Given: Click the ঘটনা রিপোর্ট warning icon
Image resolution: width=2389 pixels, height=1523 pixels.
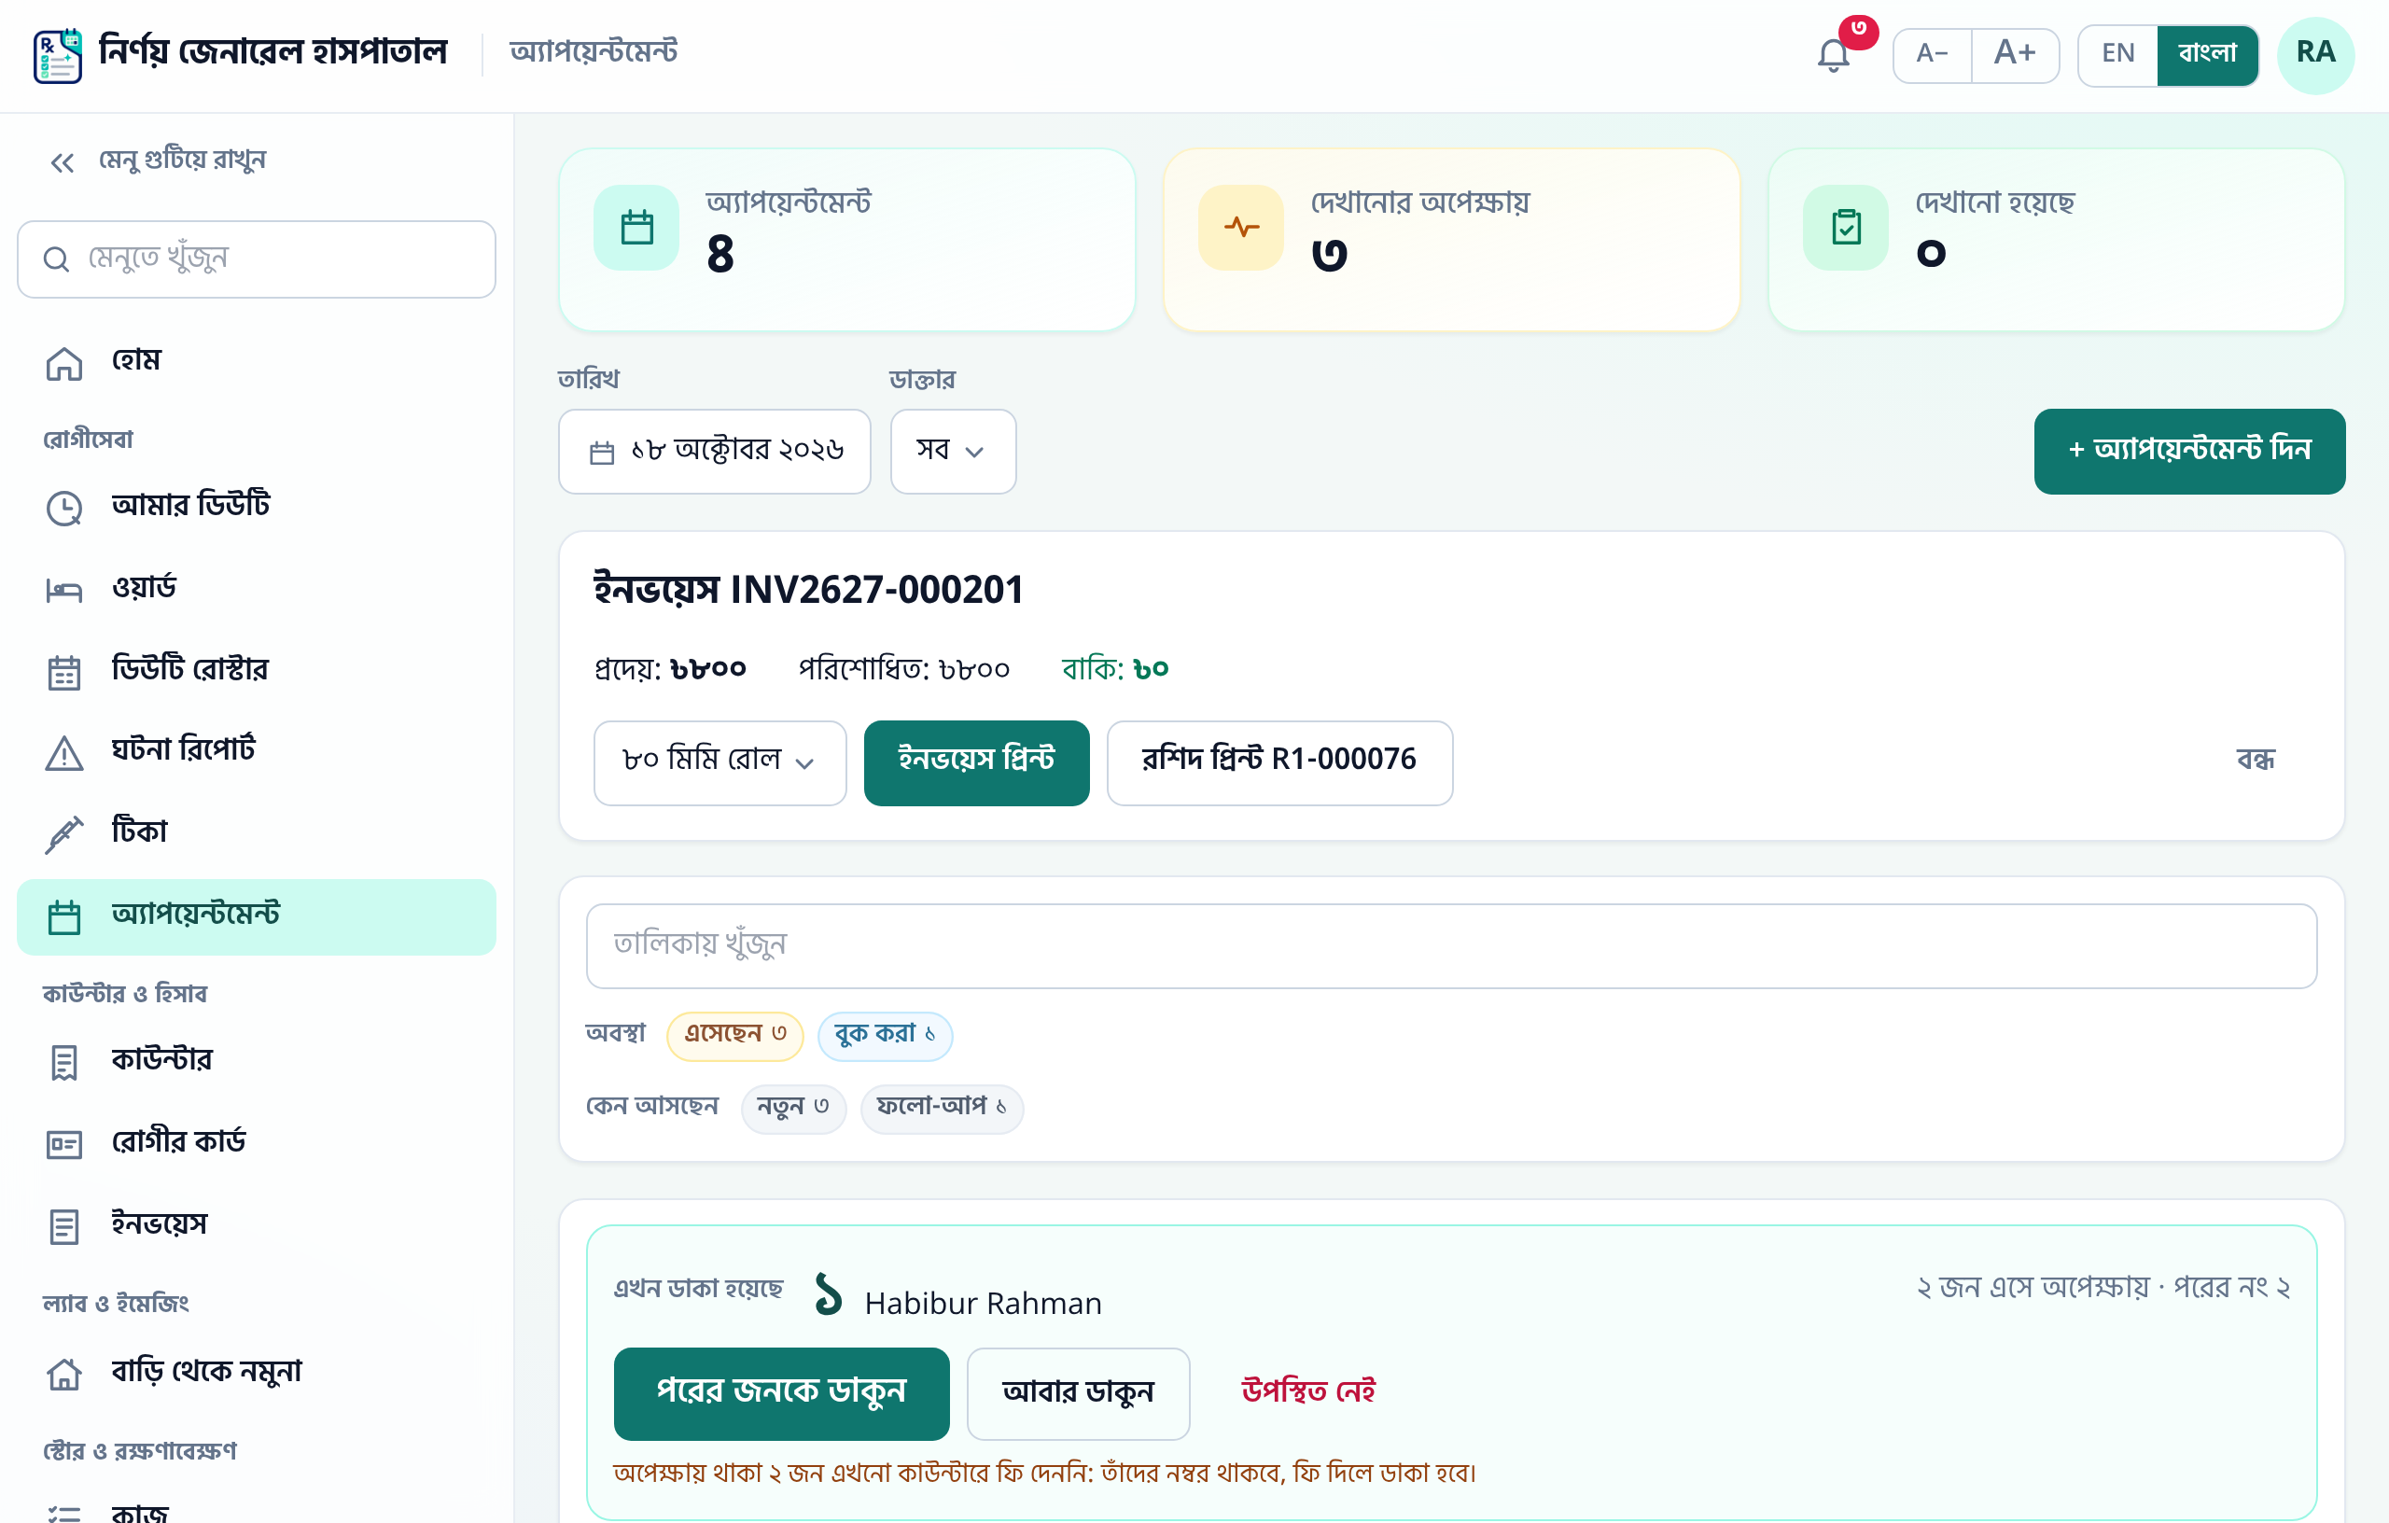Looking at the screenshot, I should [64, 753].
